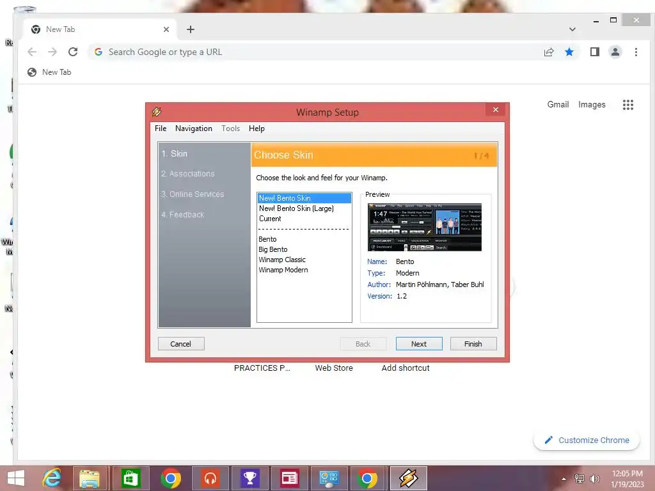The width and height of the screenshot is (655, 491).
Task: Click the network tray icon
Action: (x=580, y=479)
